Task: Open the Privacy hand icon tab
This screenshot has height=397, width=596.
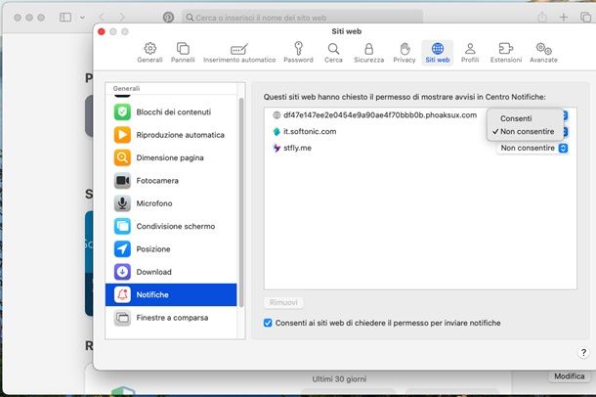Action: [x=404, y=53]
